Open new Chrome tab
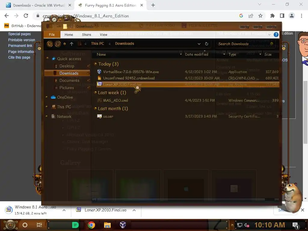Screen dimensions: 308x231 click(x=153, y=5)
